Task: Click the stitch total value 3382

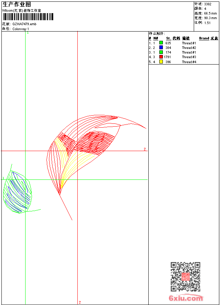Action: pos(208,4)
